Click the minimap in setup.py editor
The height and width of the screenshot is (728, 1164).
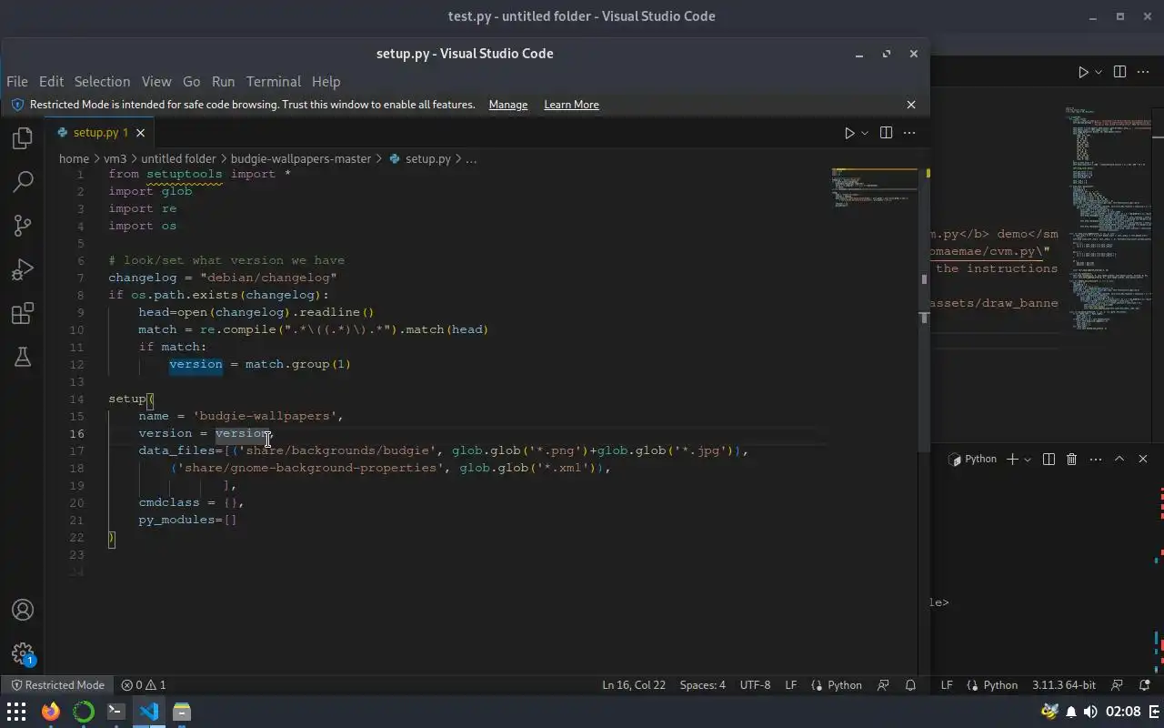873,188
